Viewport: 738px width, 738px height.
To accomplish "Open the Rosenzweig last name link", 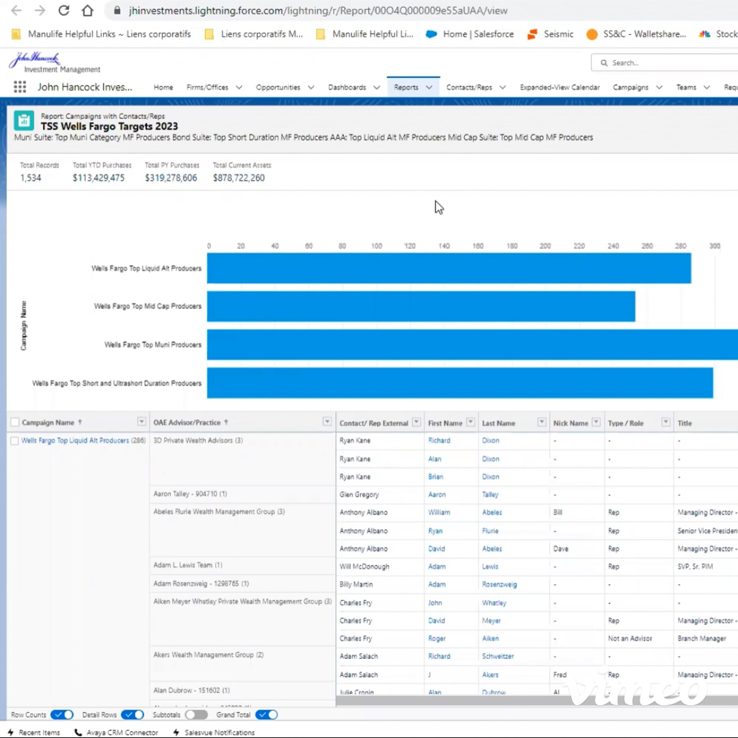I will pyautogui.click(x=499, y=585).
